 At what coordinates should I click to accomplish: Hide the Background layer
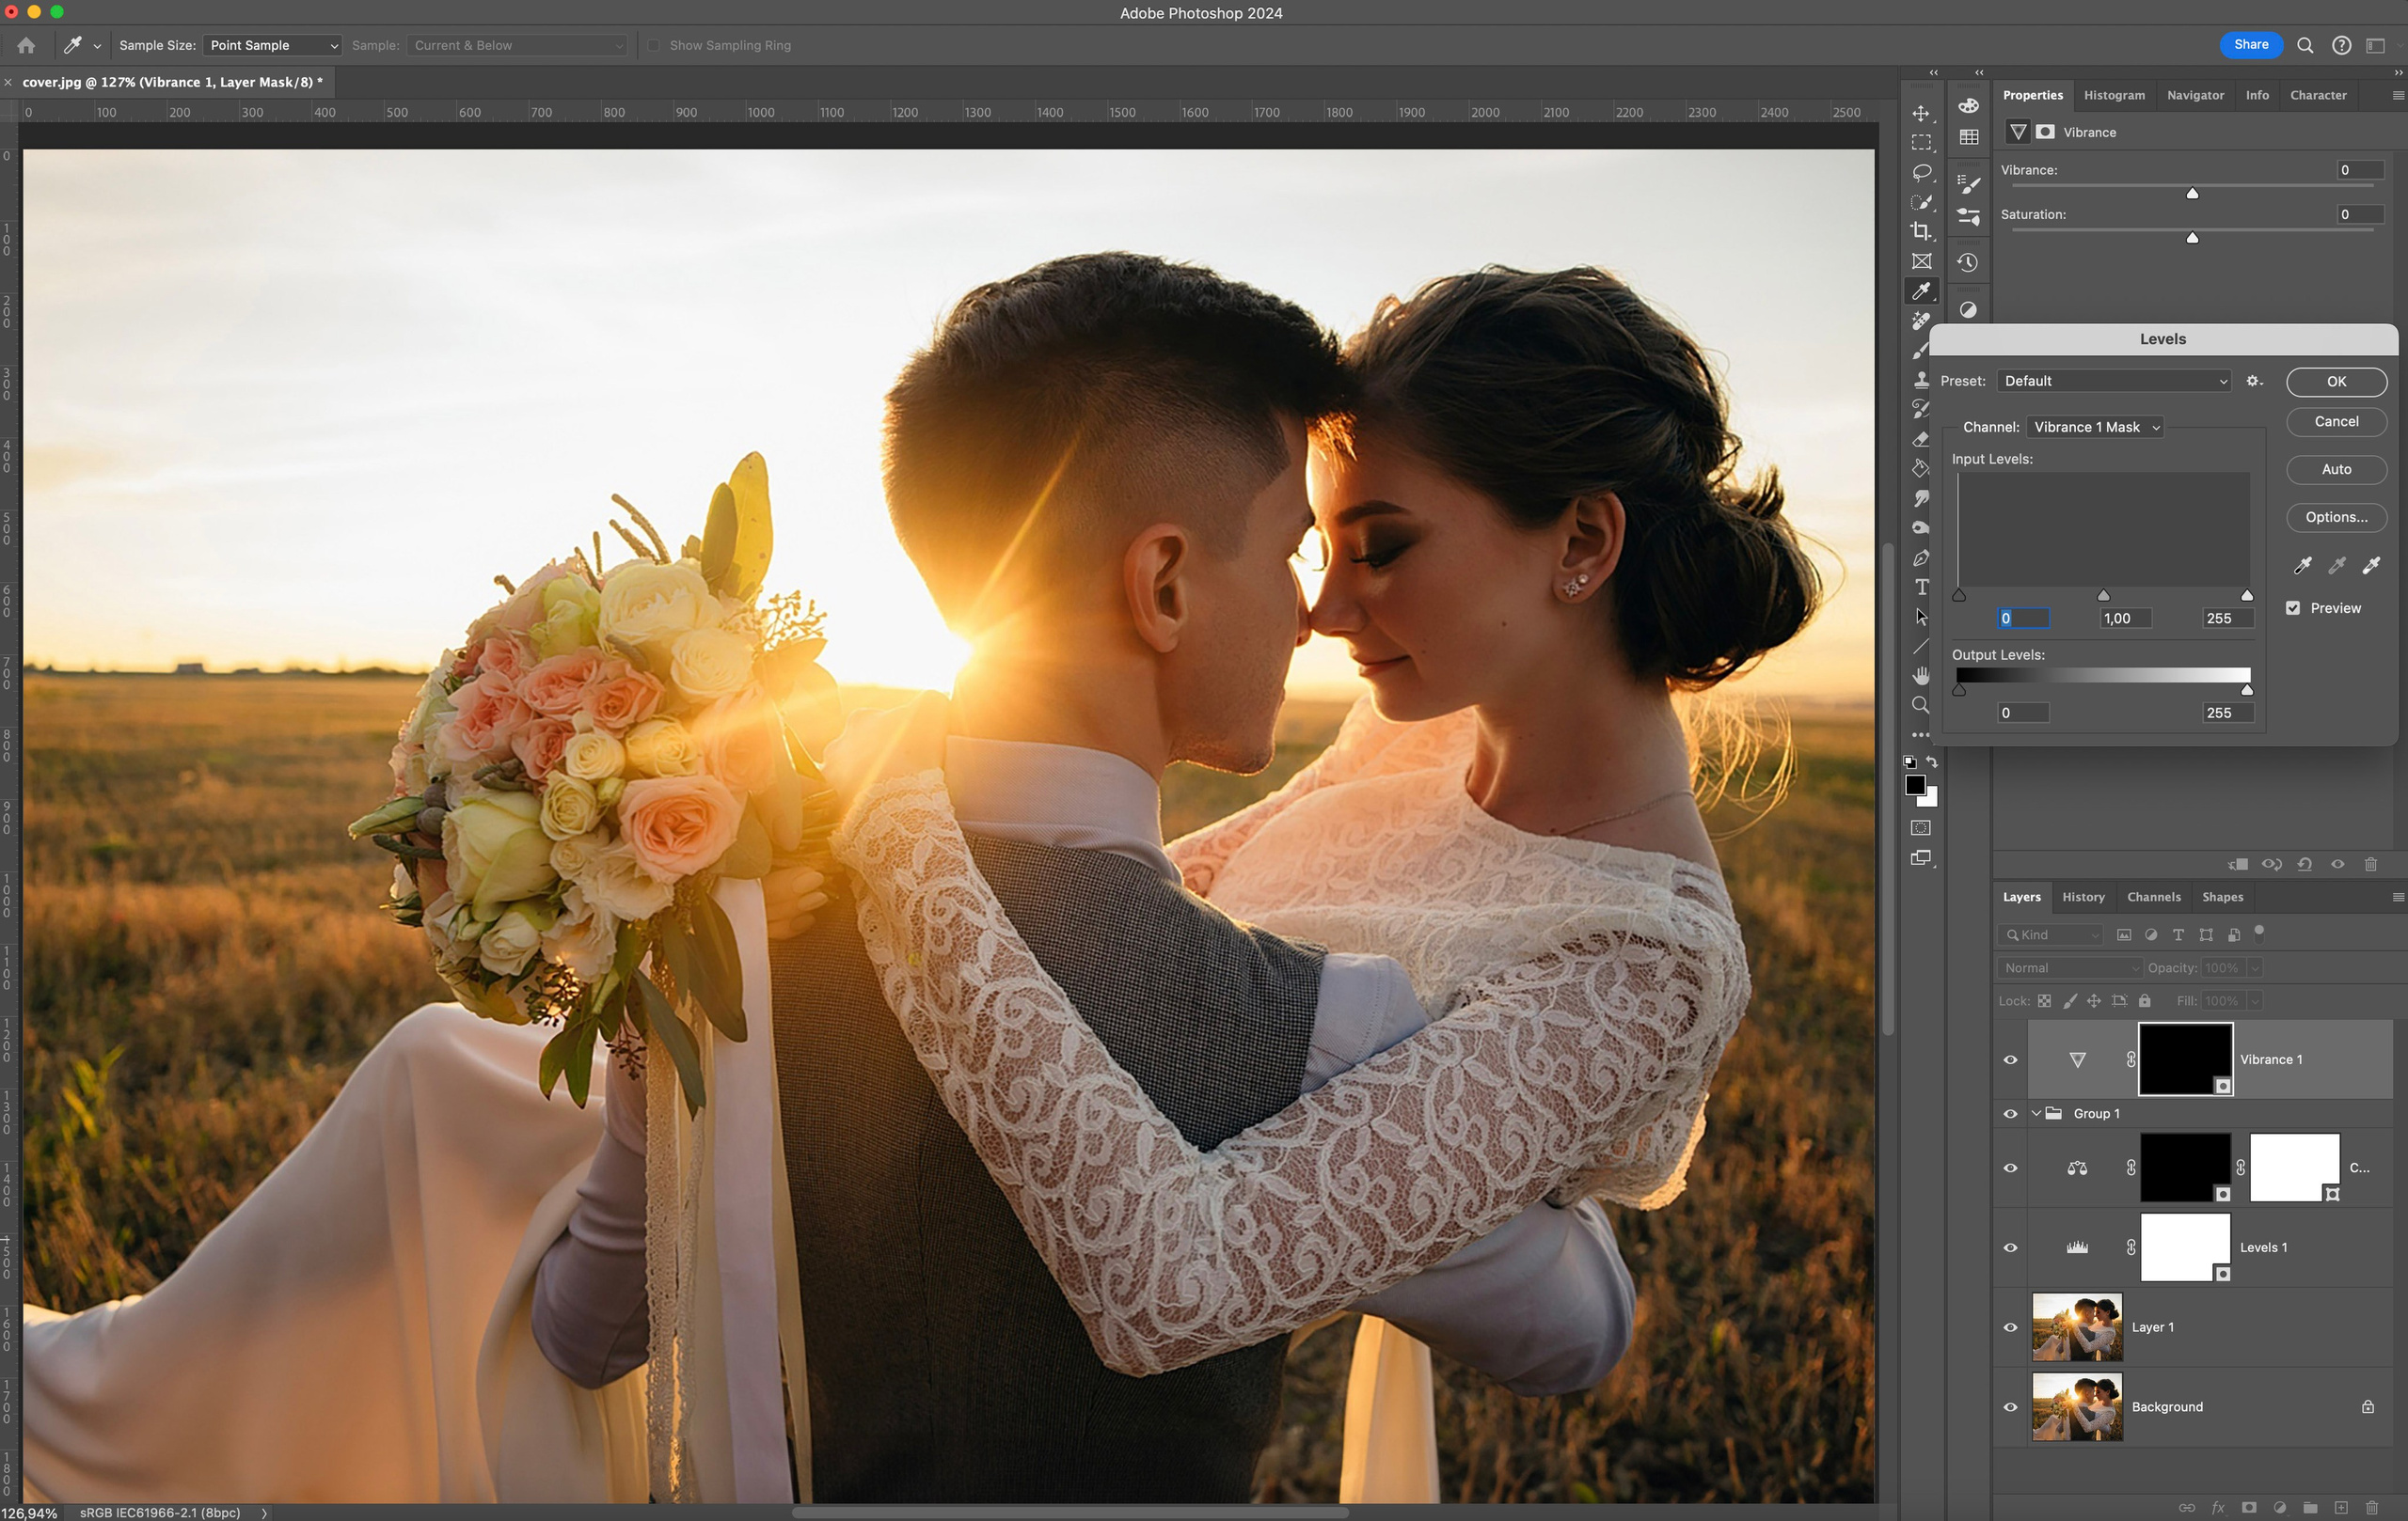point(2010,1406)
